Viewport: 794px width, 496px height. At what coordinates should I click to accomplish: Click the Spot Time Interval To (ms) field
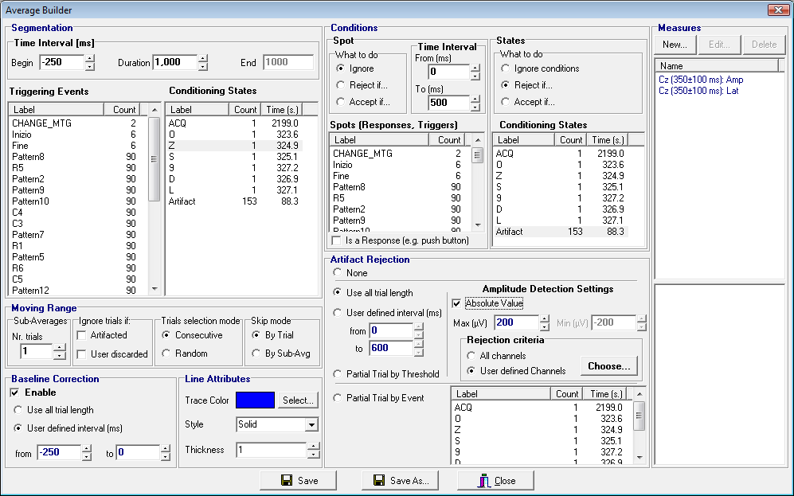coord(448,103)
